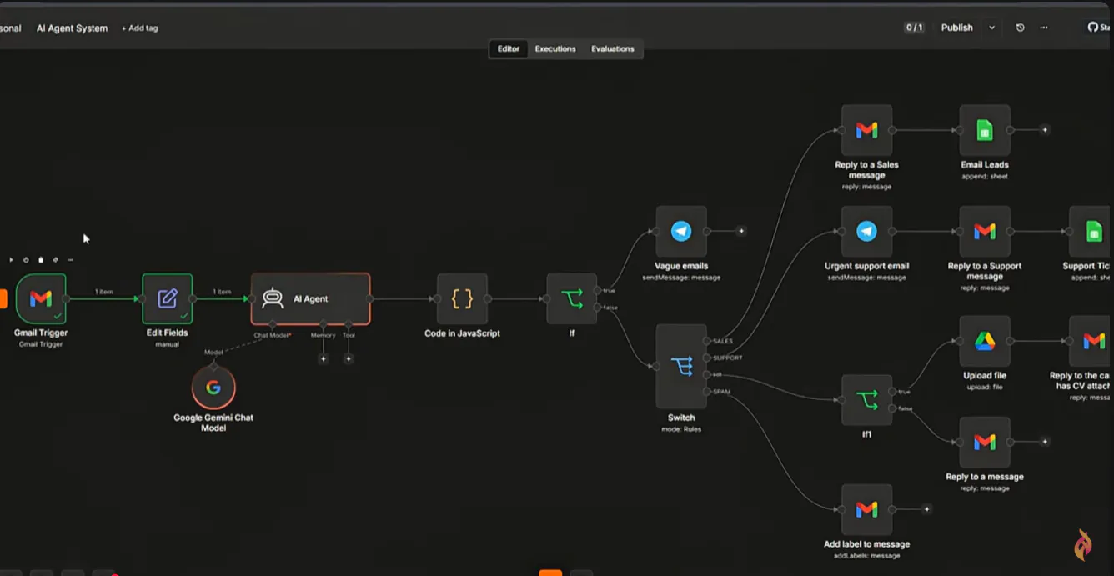Viewport: 1114px width, 576px height.
Task: Add a Memory sub-node with plus
Action: (x=324, y=359)
